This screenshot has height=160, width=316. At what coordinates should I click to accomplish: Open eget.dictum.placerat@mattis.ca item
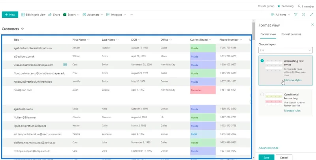[x=33, y=48]
